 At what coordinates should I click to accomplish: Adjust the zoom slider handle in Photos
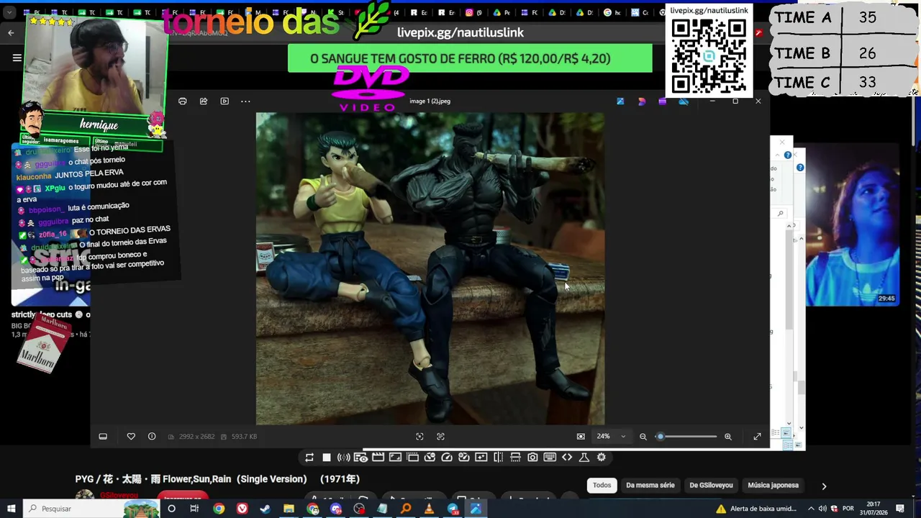pos(660,437)
